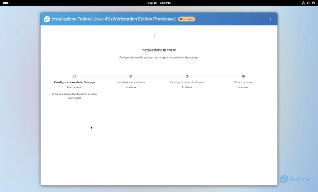The height and width of the screenshot is (192, 318).
Task: Click the Lo storage è in corso di configurazione text
Action: (176, 58)
